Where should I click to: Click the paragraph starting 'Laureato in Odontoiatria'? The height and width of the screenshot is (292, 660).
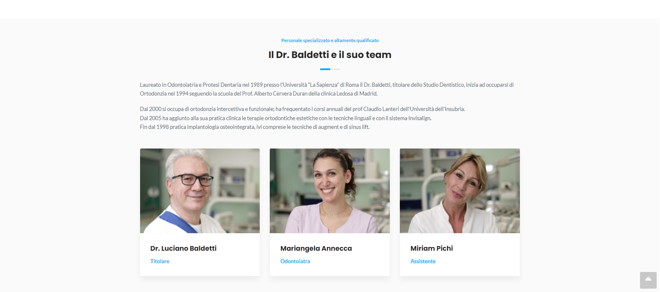(x=327, y=89)
